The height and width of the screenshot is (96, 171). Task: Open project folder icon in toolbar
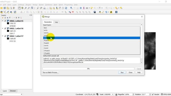2,8
